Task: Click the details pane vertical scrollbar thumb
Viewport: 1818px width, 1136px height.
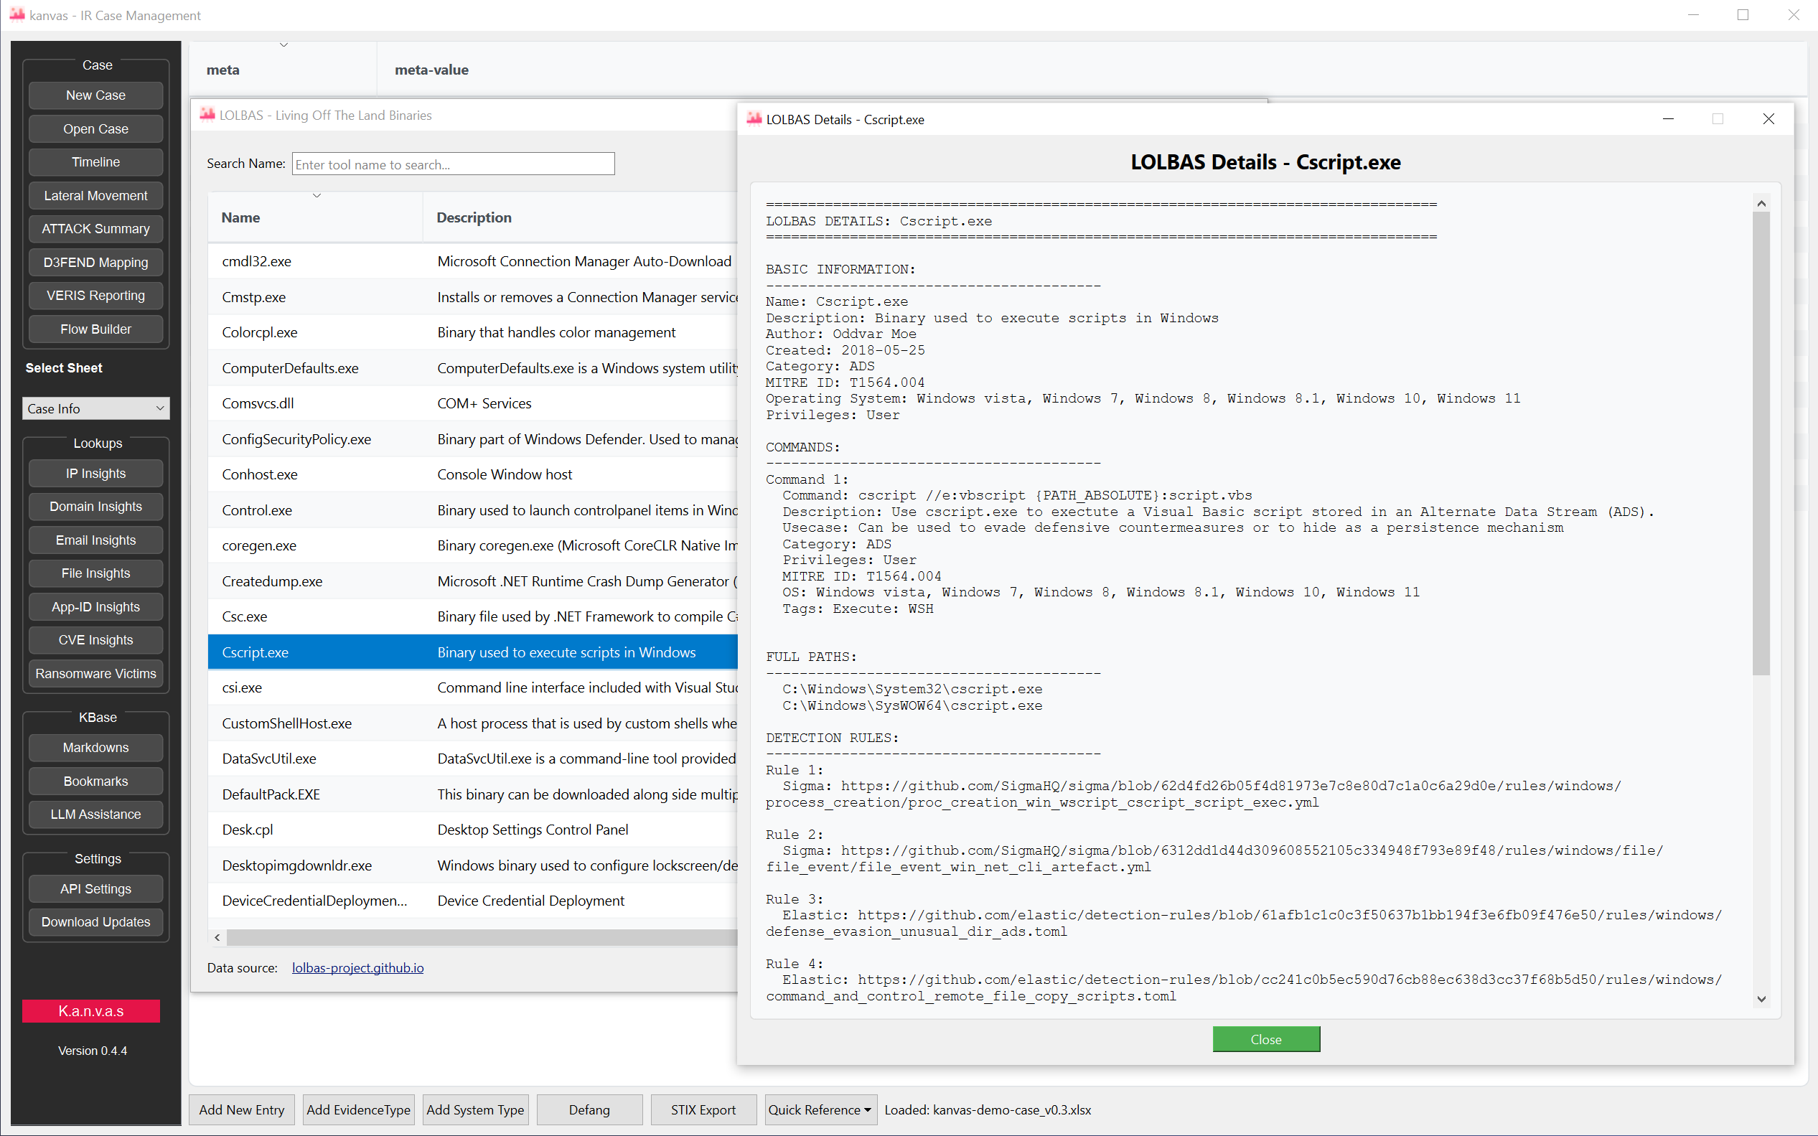Action: [1761, 443]
